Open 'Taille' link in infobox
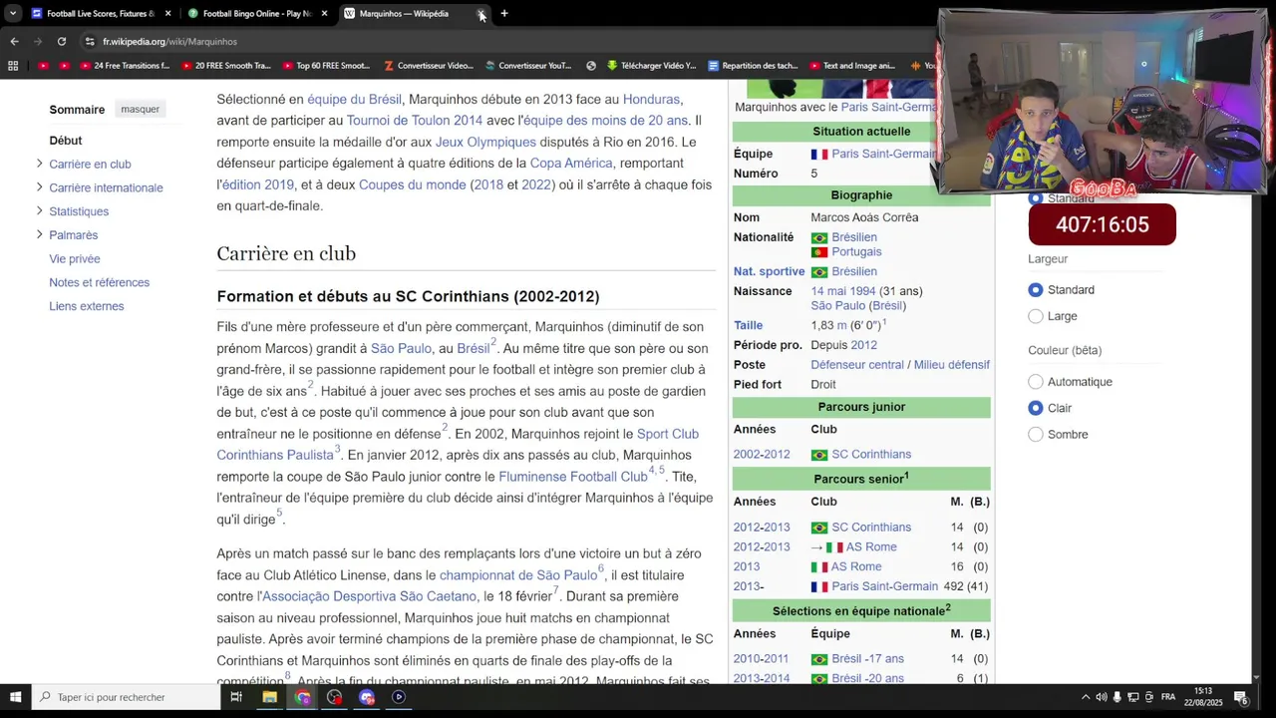Viewport: 1276px width, 718px height. coord(749,325)
